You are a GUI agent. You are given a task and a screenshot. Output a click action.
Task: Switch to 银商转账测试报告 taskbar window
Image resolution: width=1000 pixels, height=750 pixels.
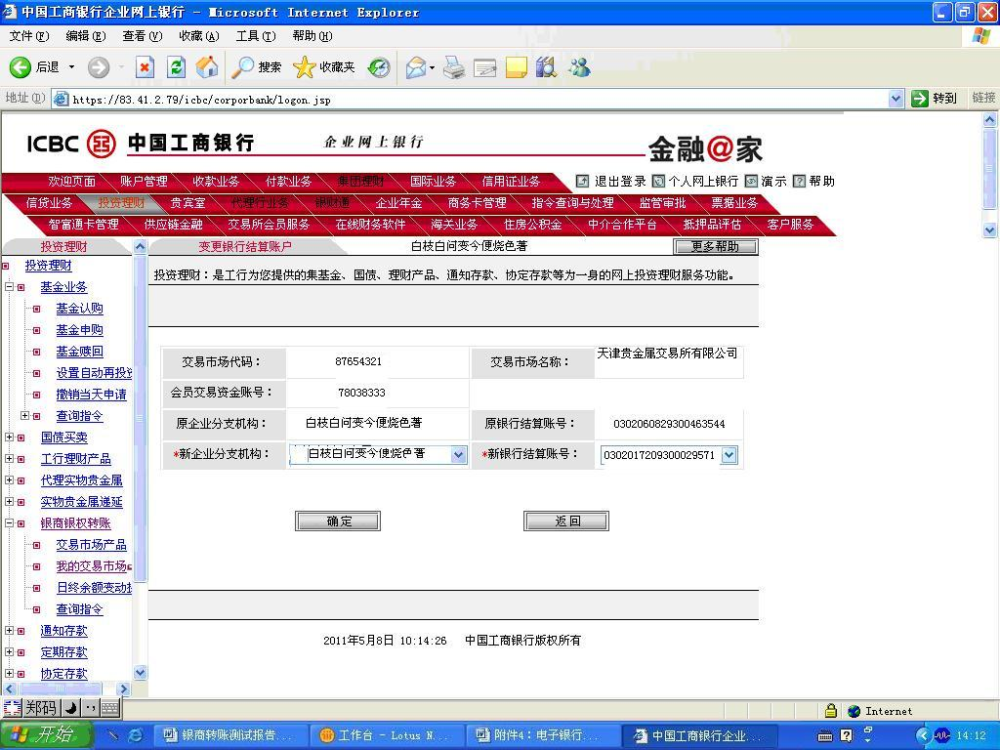point(230,735)
